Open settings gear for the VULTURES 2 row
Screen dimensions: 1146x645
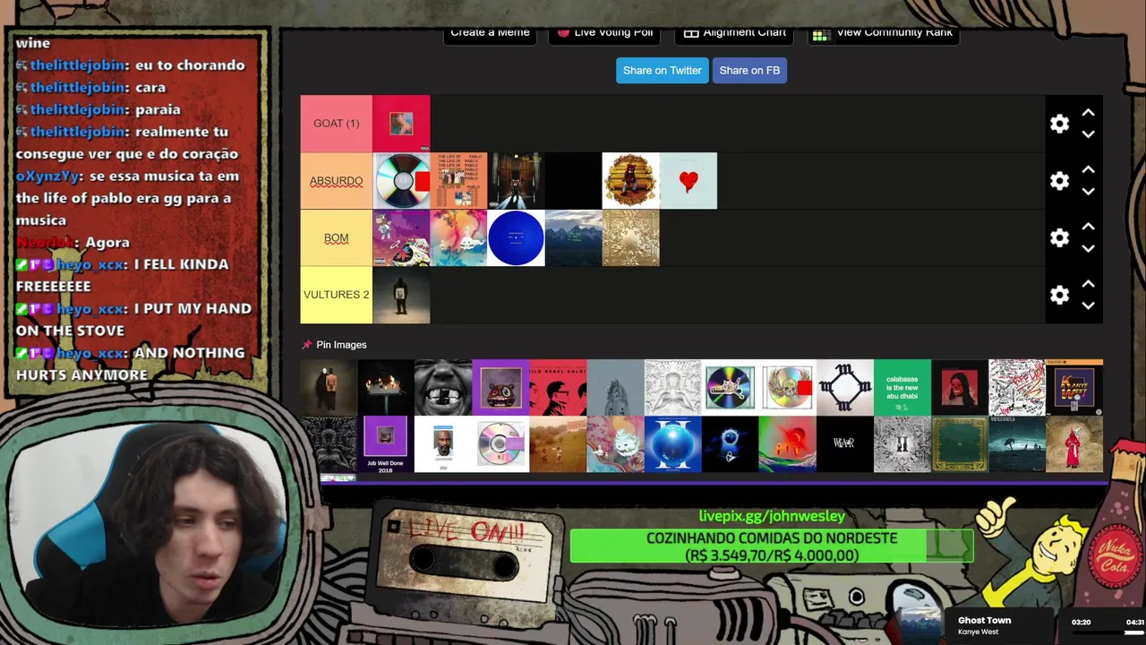[x=1059, y=295]
